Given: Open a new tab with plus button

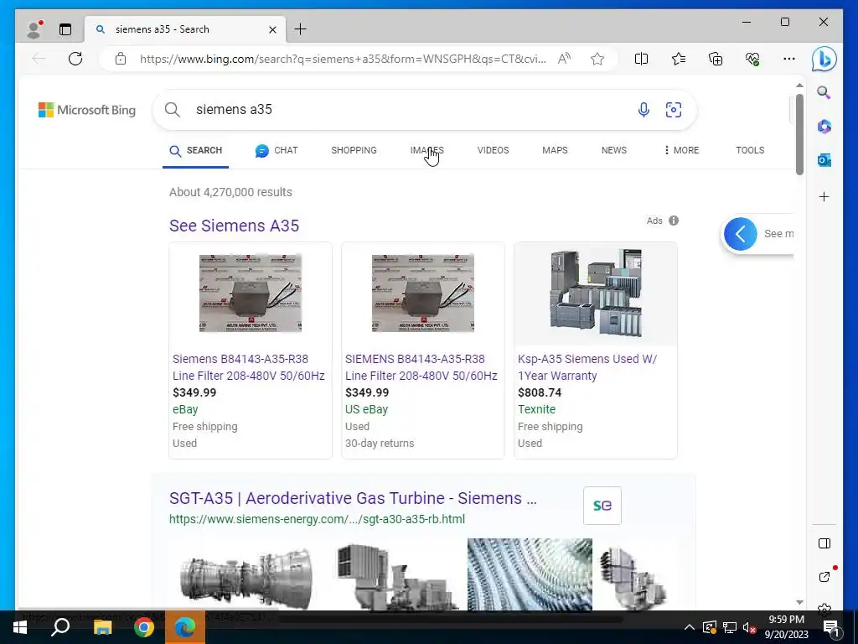Looking at the screenshot, I should (x=301, y=29).
